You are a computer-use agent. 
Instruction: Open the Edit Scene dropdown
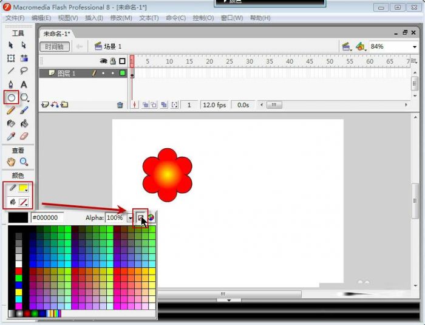click(346, 47)
